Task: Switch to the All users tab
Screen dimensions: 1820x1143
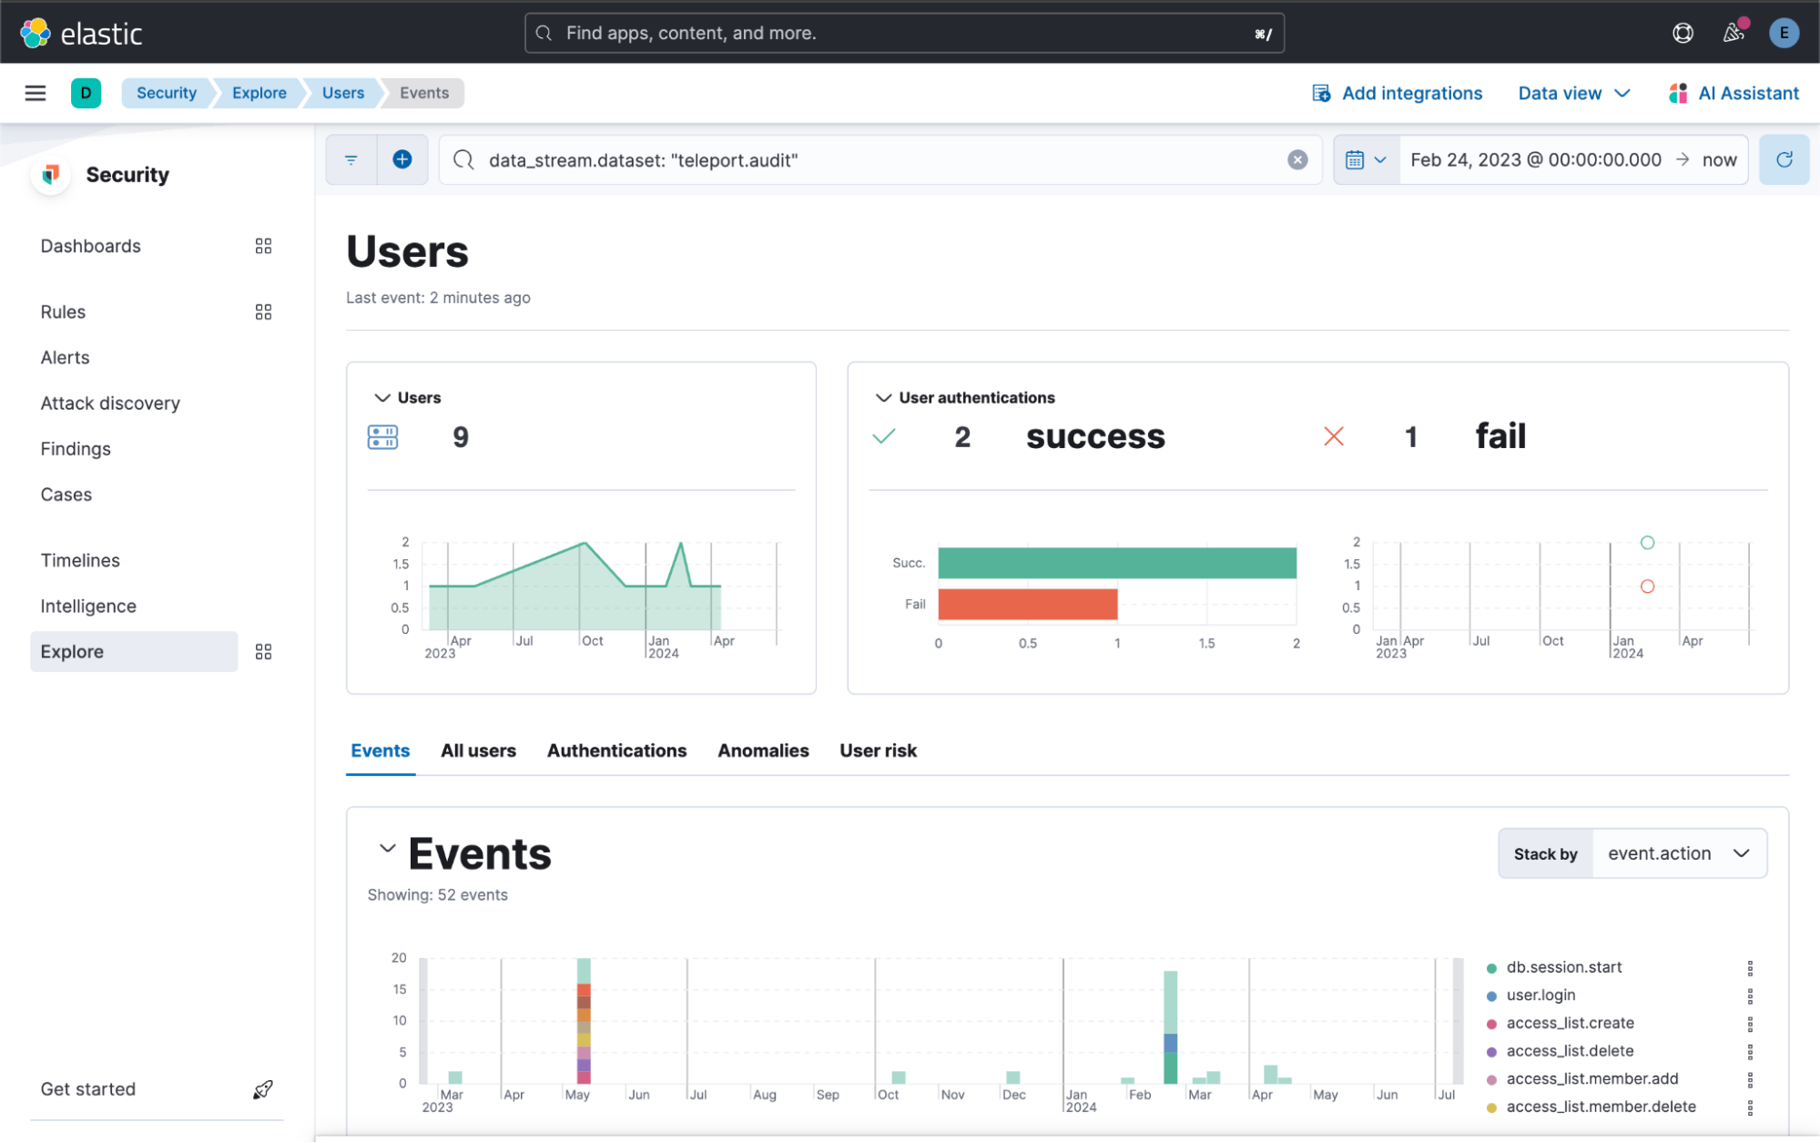Action: 478,750
